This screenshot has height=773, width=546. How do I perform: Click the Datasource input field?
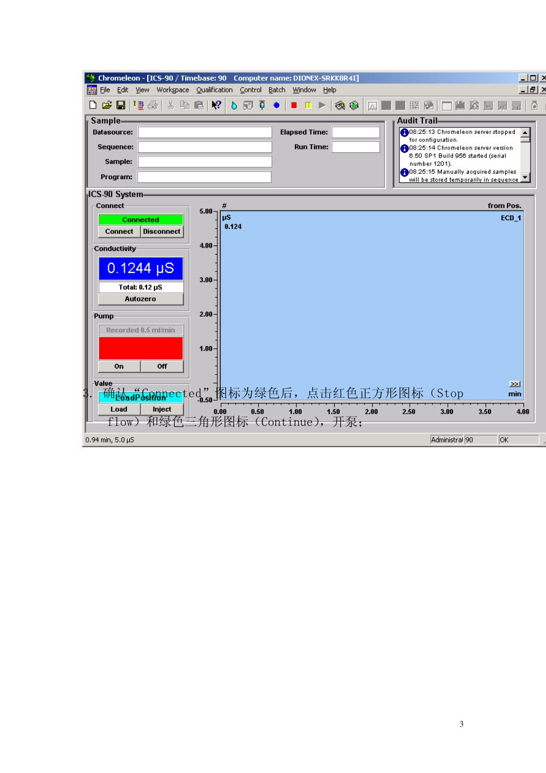[205, 132]
